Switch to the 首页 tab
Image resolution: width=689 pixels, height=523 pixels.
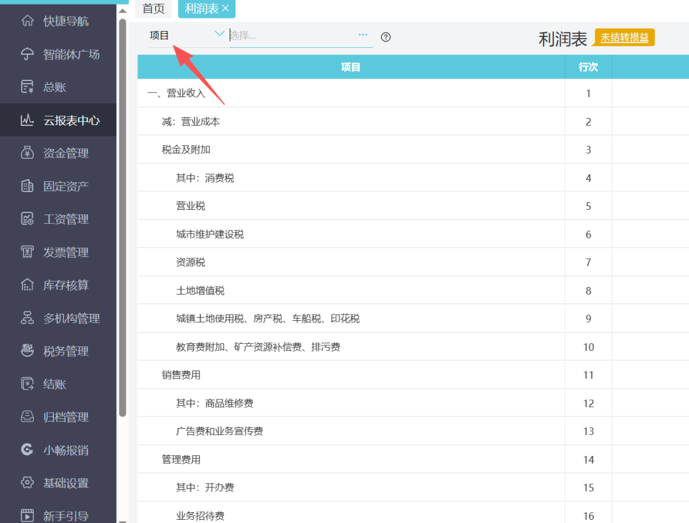click(x=153, y=9)
